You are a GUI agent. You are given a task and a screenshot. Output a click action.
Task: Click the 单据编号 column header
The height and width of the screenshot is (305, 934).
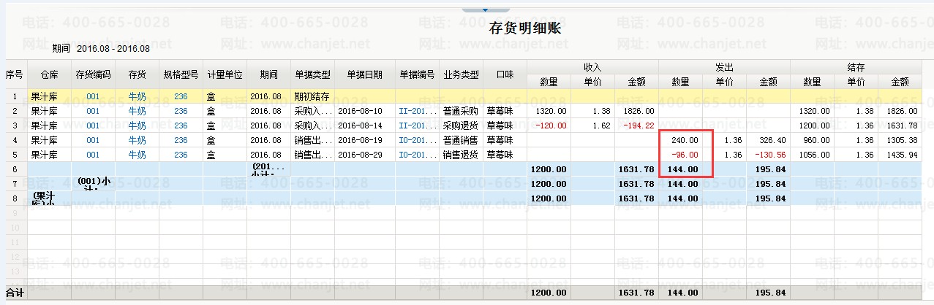tap(417, 74)
